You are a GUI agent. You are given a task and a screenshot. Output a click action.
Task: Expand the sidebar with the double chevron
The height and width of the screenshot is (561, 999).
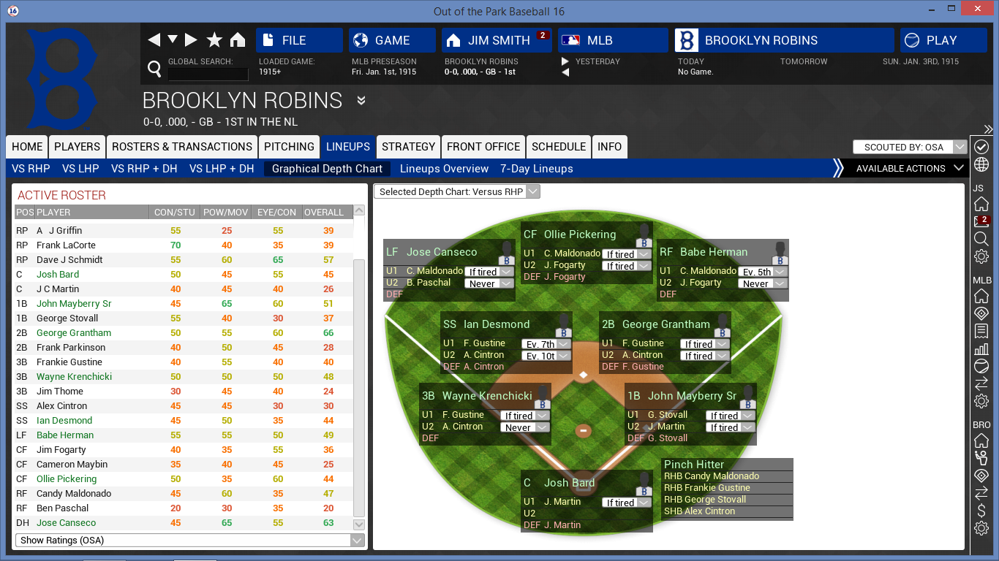(987, 129)
